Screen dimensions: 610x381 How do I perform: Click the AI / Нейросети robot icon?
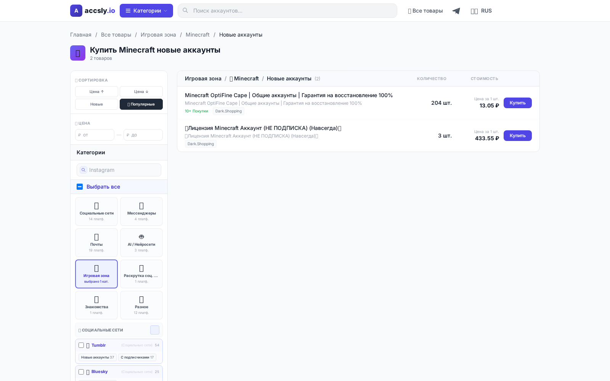point(141,237)
